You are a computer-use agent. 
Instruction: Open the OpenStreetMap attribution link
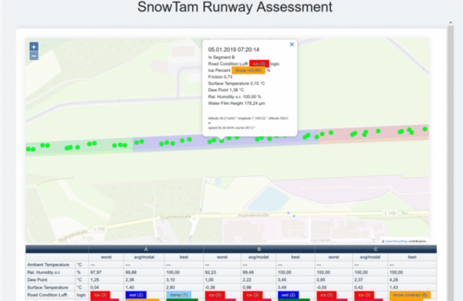[x=397, y=242]
